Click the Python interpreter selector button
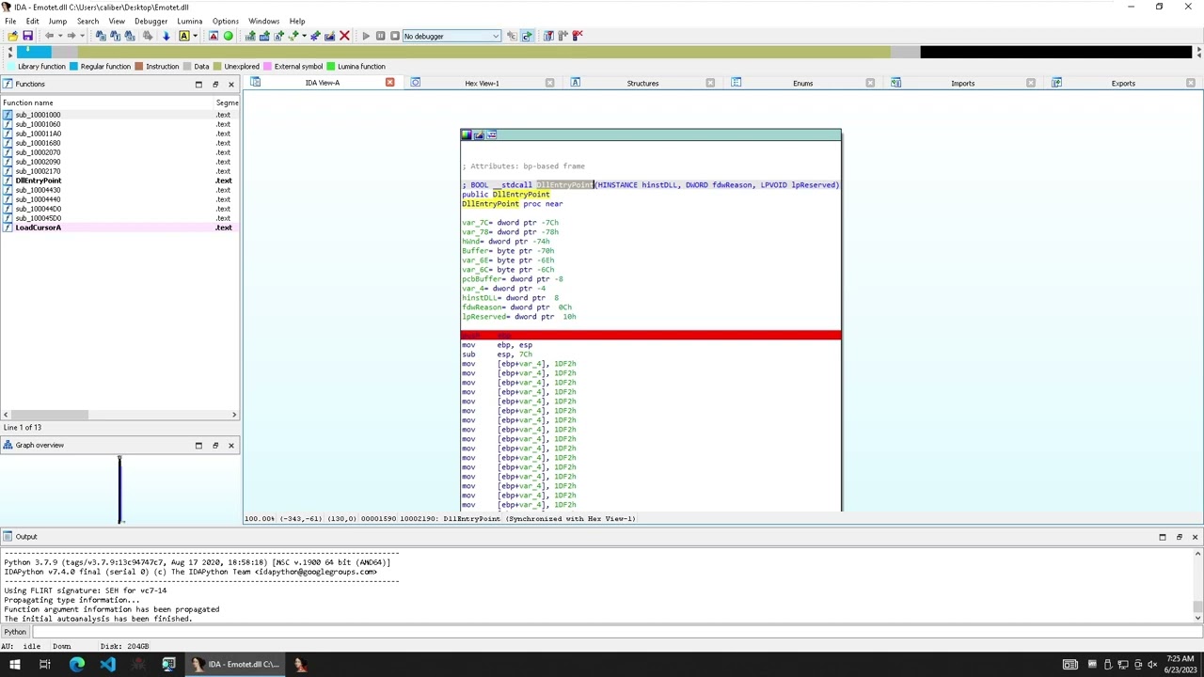Image resolution: width=1204 pixels, height=677 pixels. [x=16, y=632]
